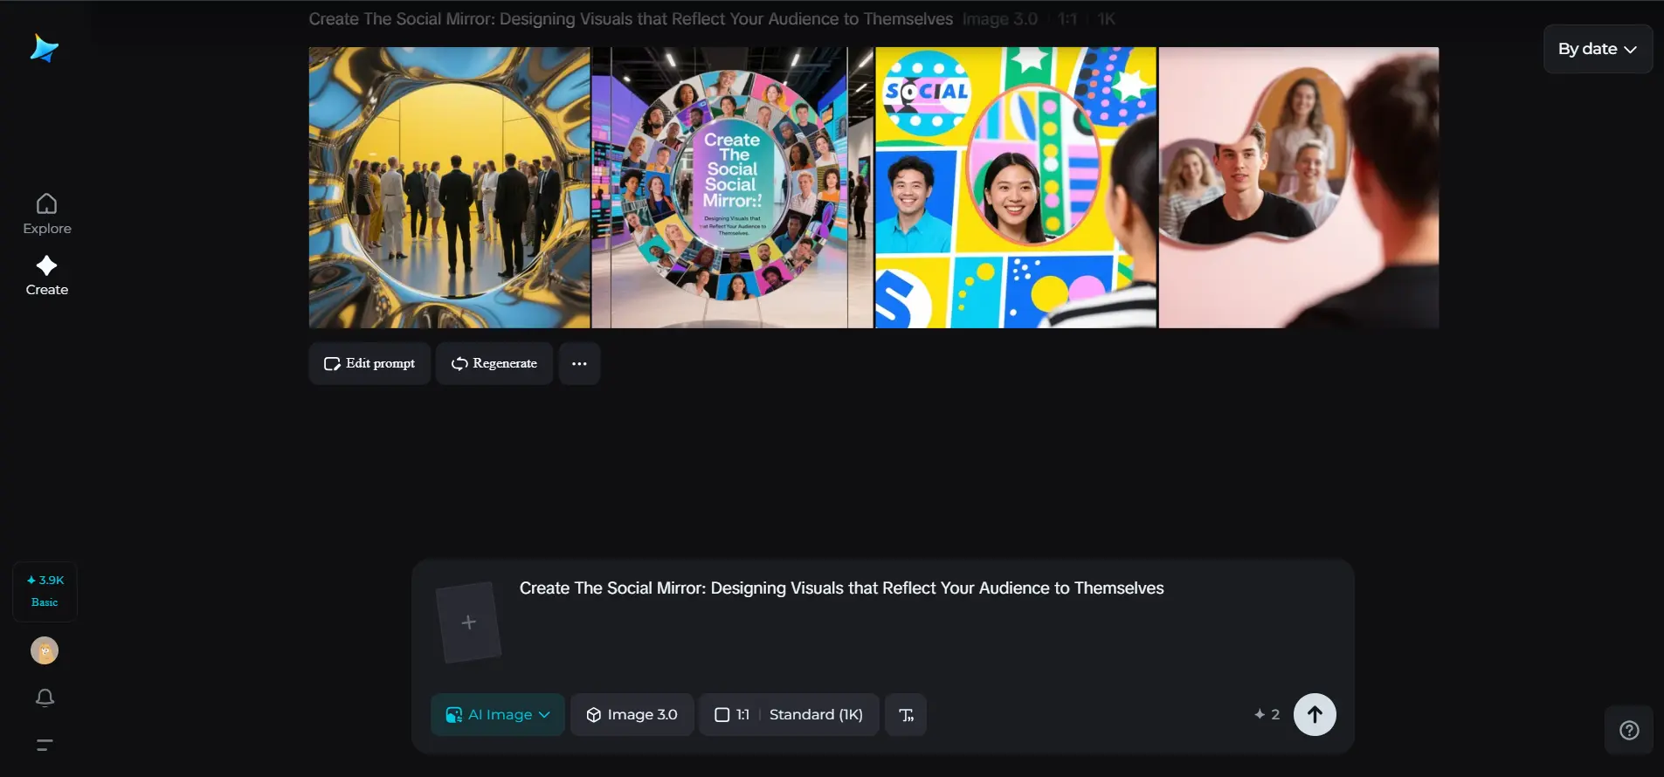Screen dimensions: 1664x777
Task: Click the Regenerate button
Action: coord(494,364)
